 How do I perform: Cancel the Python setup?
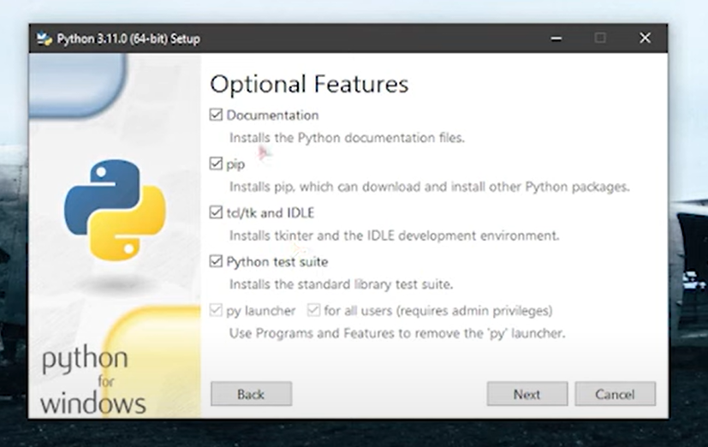pos(615,394)
